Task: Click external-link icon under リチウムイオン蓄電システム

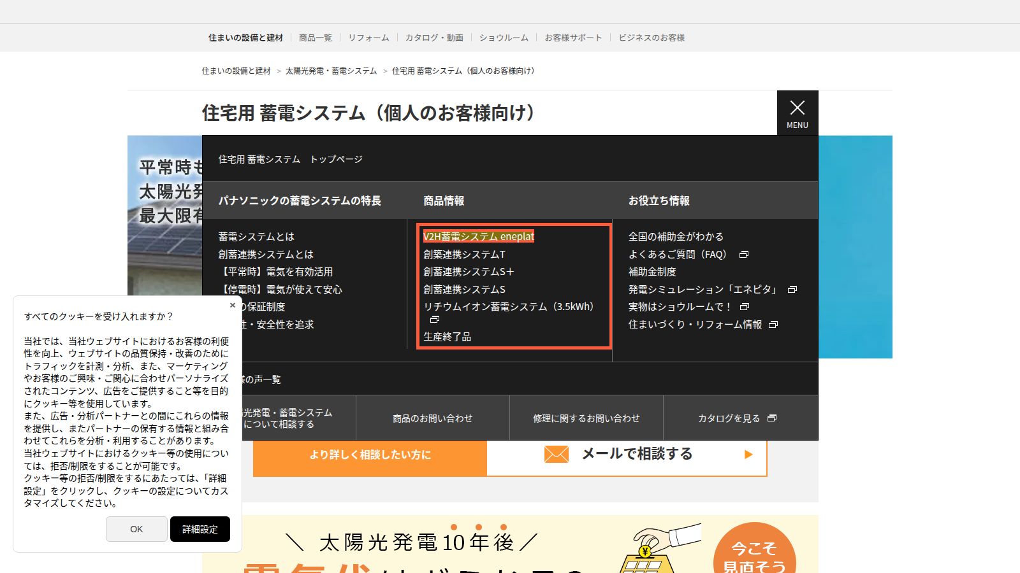Action: pyautogui.click(x=435, y=320)
